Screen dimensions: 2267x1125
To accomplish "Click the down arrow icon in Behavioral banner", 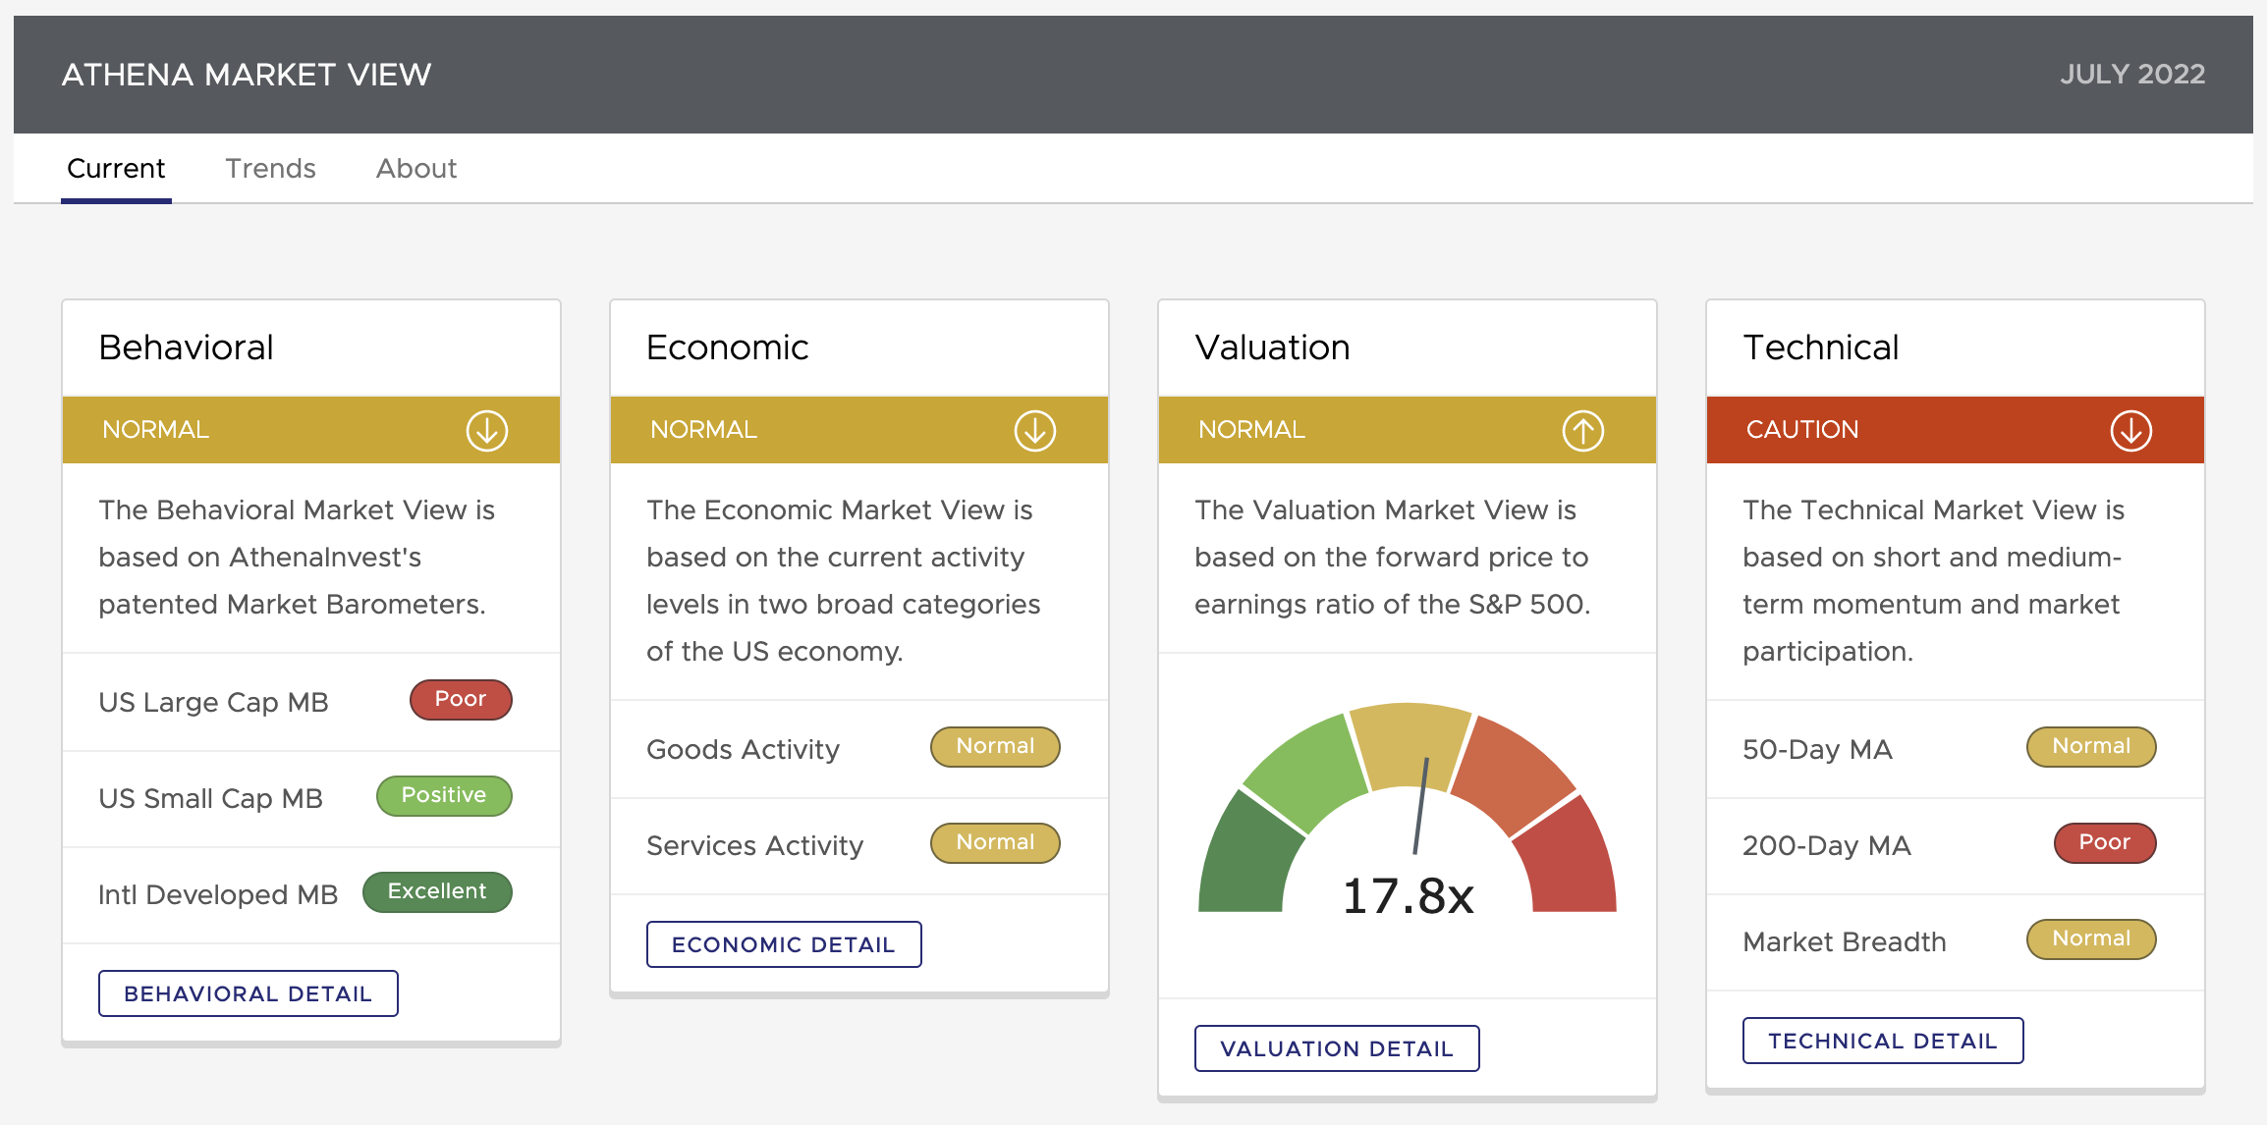I will [486, 430].
